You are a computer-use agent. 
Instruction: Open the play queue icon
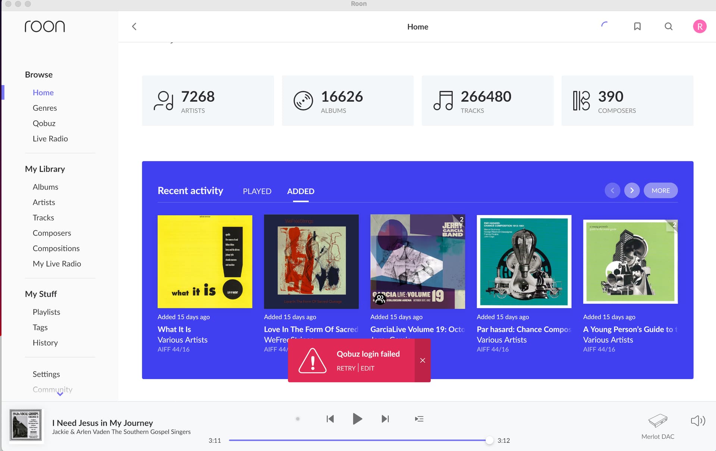pos(419,419)
